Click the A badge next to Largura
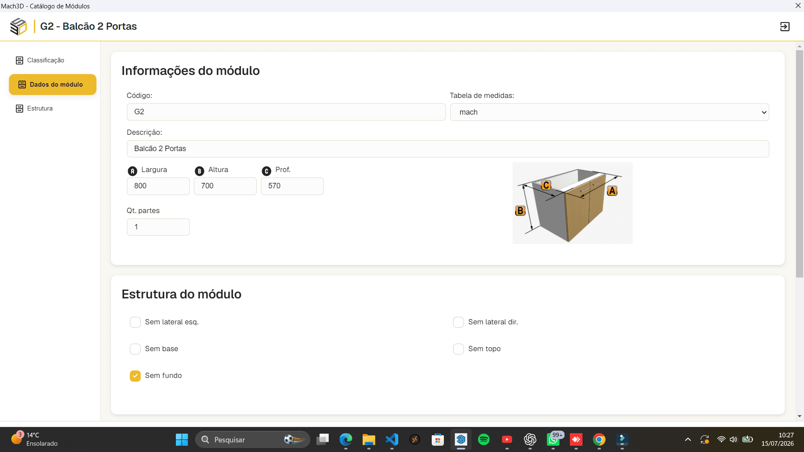 click(132, 171)
